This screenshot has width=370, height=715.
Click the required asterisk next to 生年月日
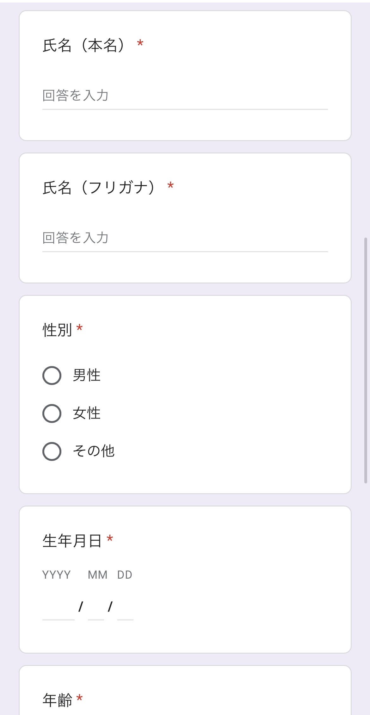[x=110, y=539]
